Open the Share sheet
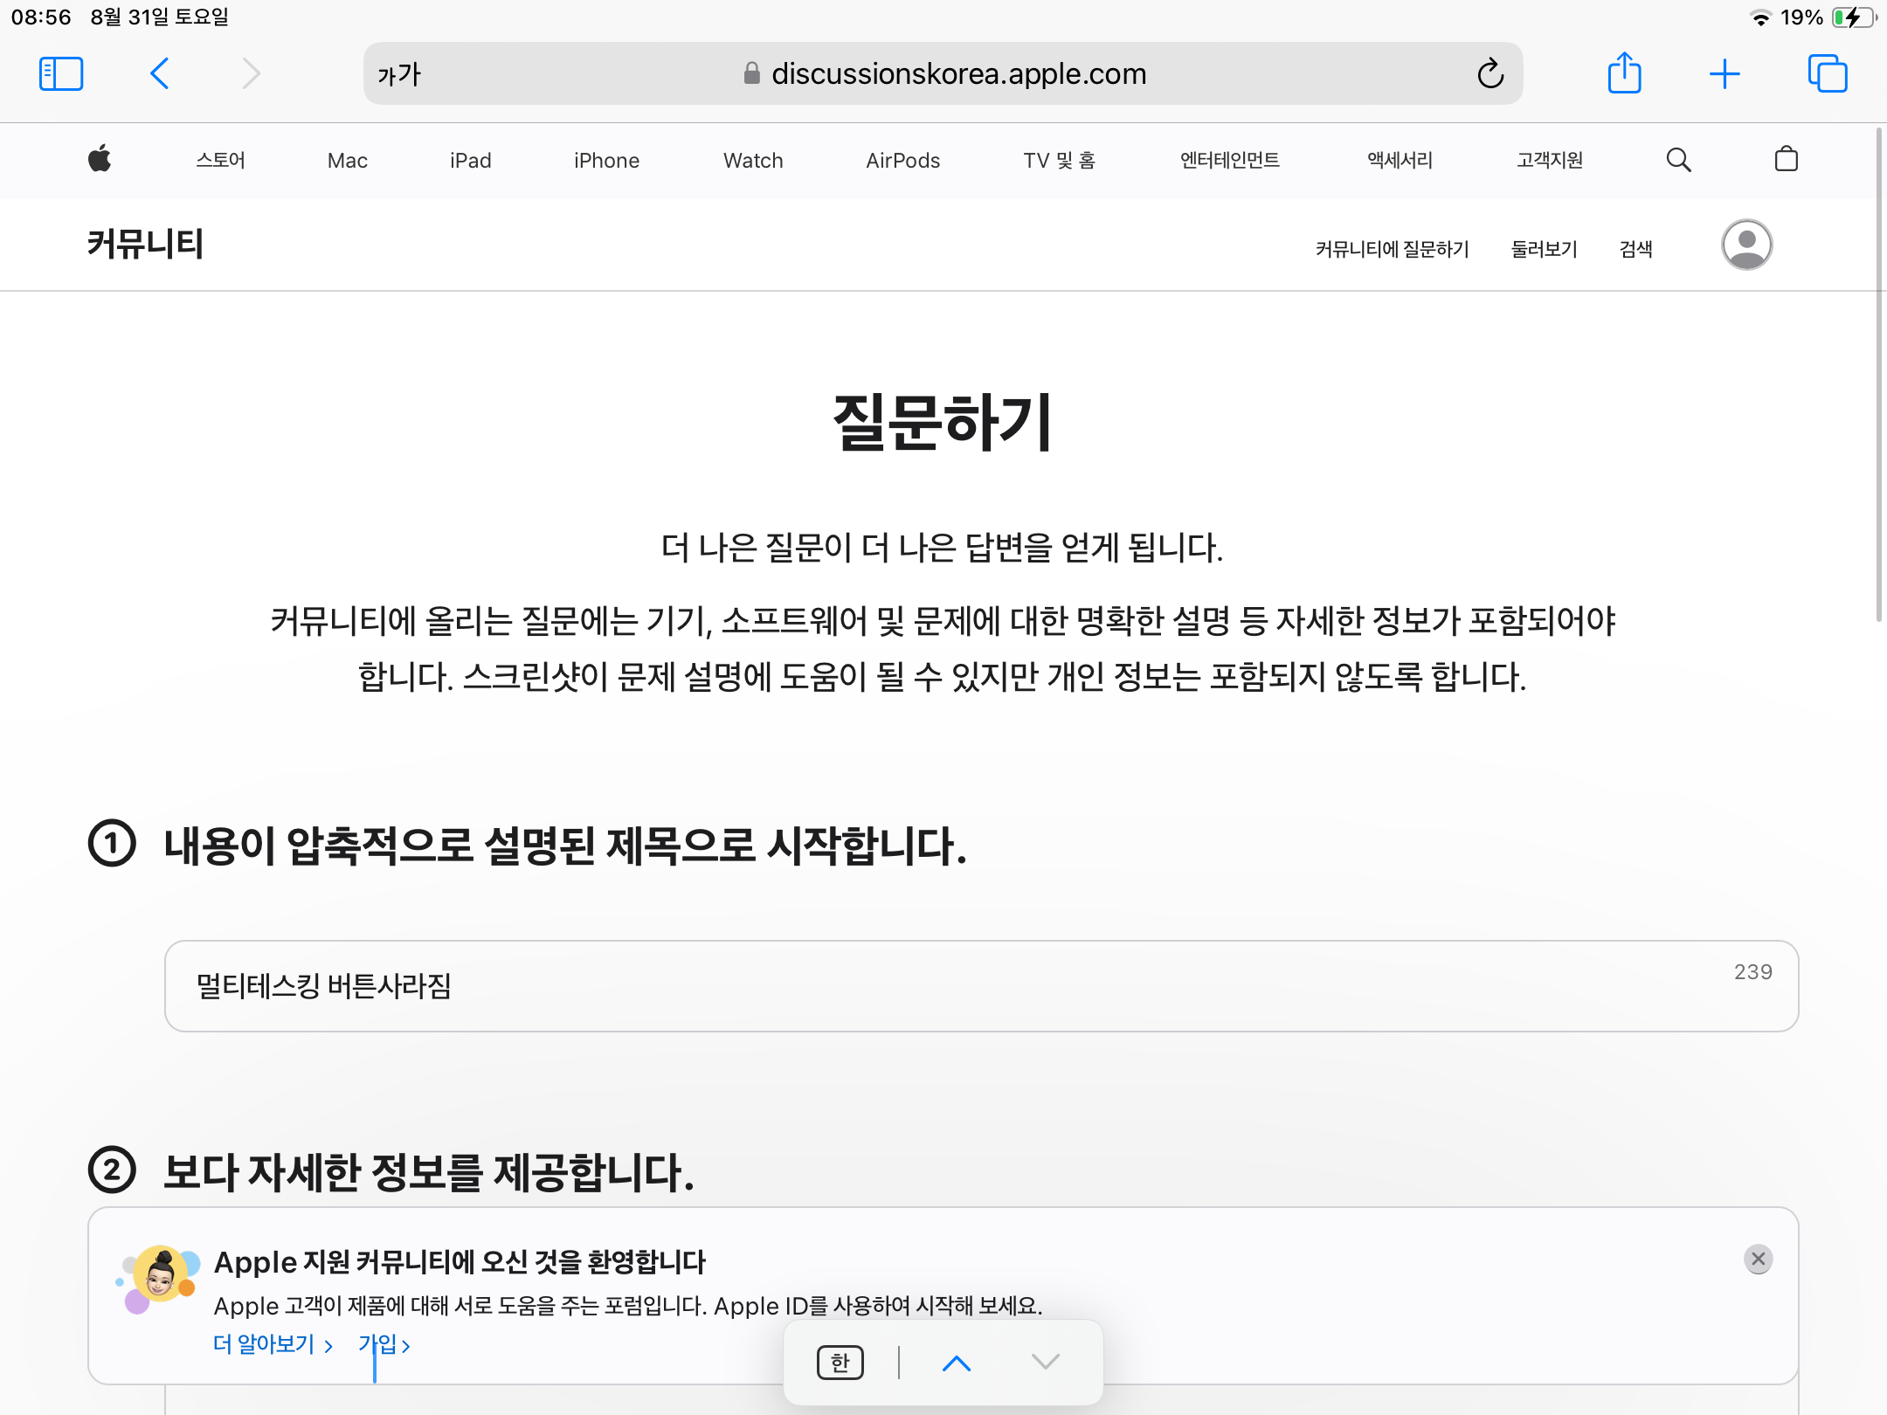Screen dimensions: 1887x1415 point(1624,73)
